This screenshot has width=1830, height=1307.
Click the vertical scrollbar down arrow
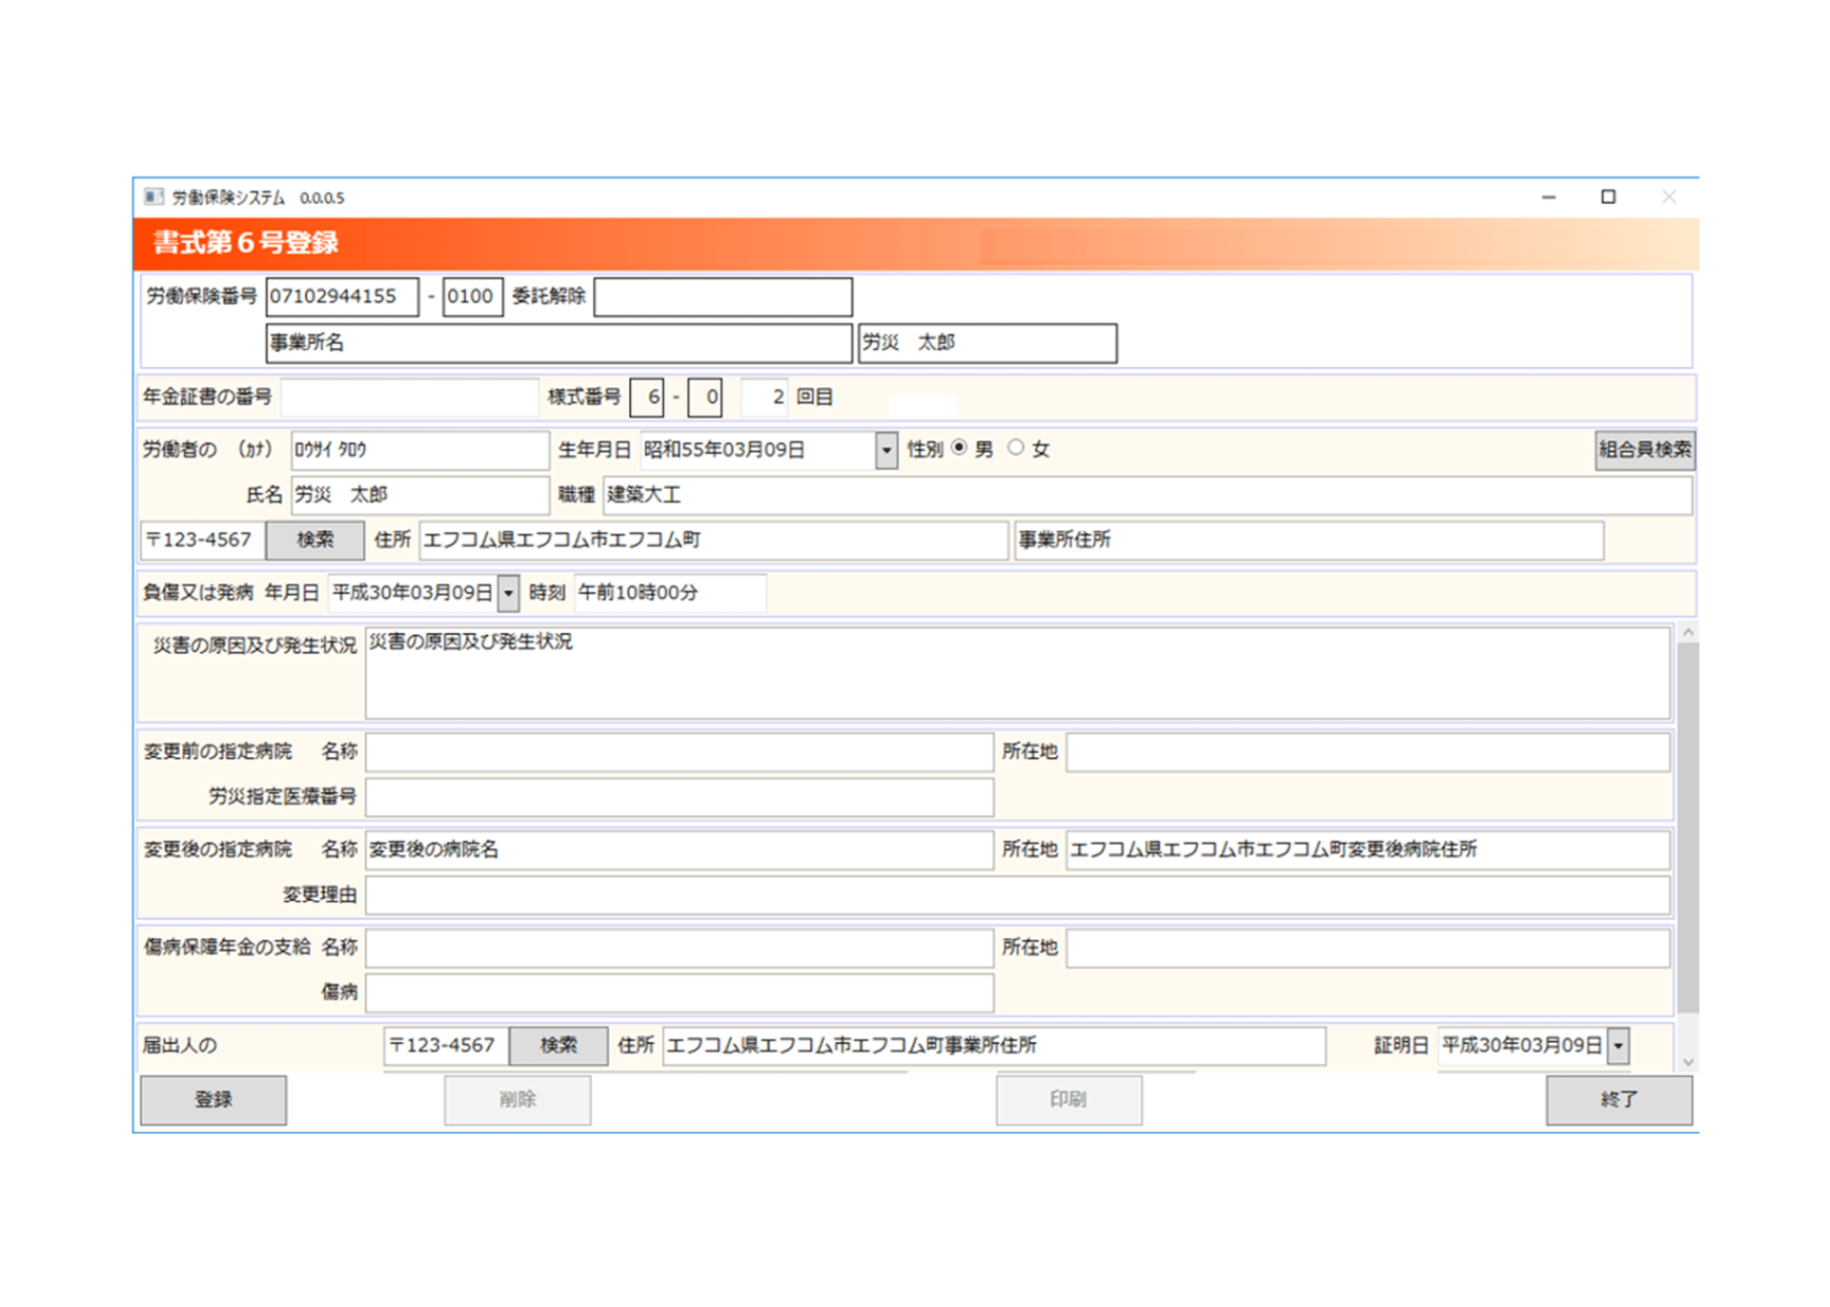1688,1061
